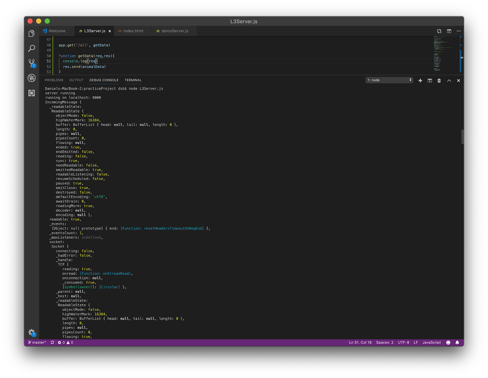Split the editor to the right

click(449, 31)
